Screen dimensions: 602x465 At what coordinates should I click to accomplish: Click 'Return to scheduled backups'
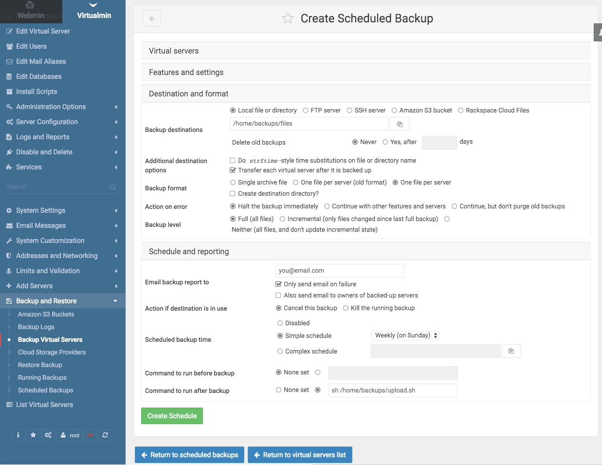coord(189,454)
